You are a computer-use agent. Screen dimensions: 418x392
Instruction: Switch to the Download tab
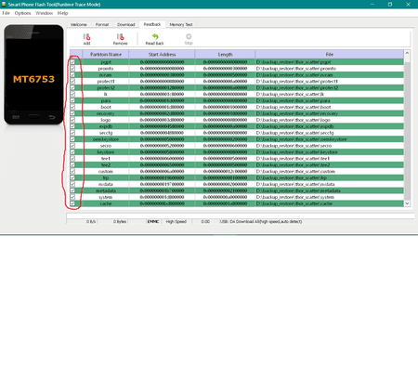pos(126,24)
